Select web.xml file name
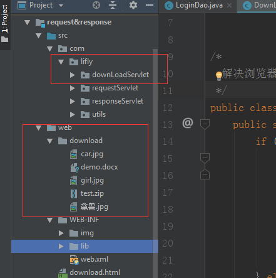 tap(95, 259)
